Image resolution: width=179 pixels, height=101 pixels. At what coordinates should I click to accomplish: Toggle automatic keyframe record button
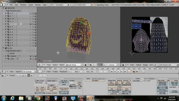pyautogui.click(x=129, y=72)
